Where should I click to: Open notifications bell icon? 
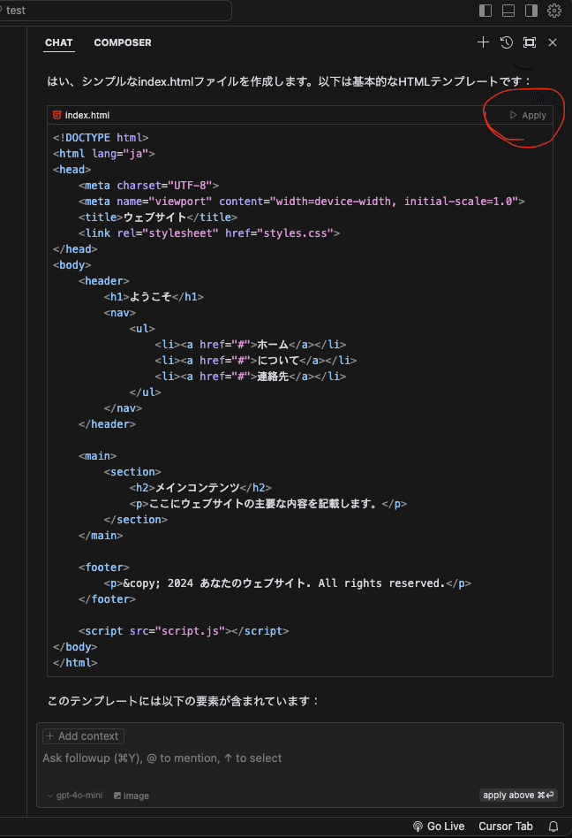pos(553,827)
